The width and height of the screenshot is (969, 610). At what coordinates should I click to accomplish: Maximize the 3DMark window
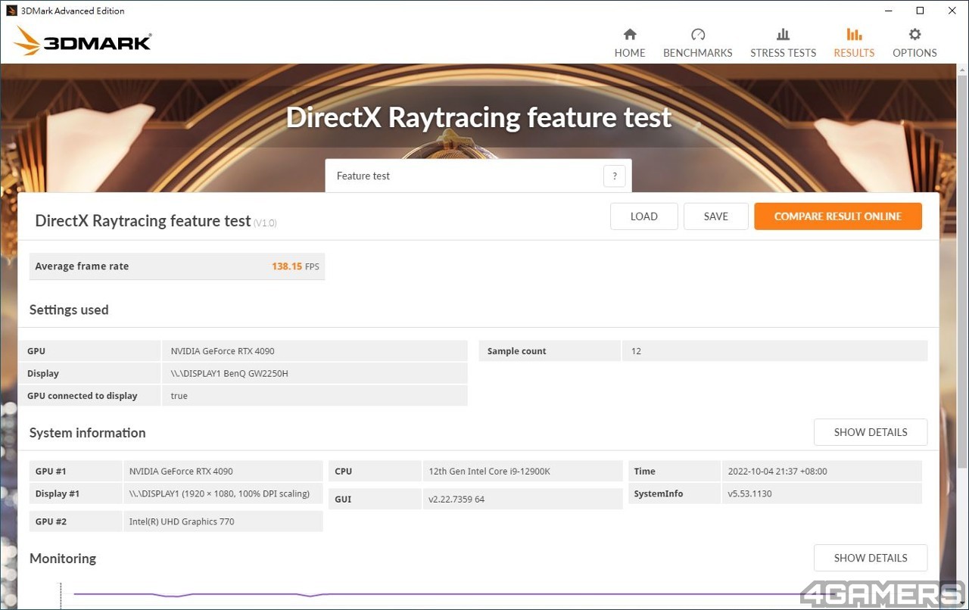(920, 11)
